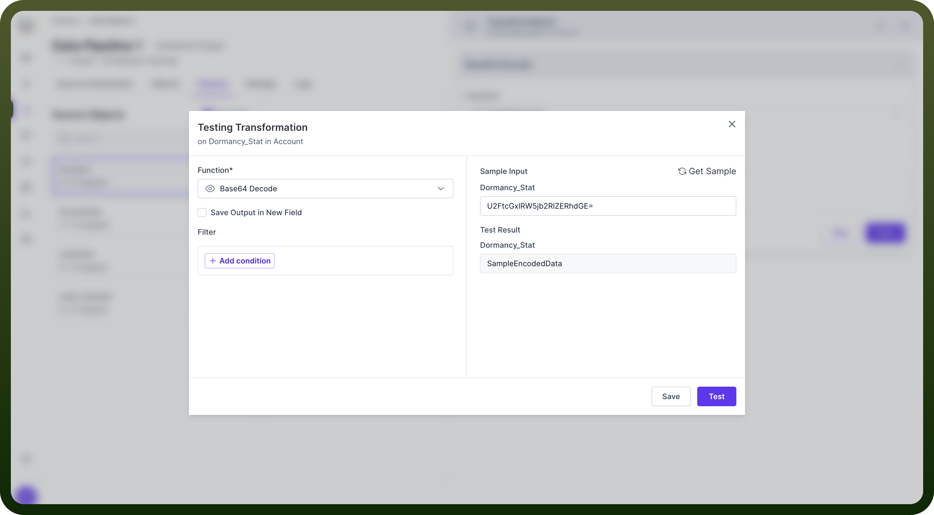
Task: Select the highlighted blurred tab in the background
Action: [x=213, y=84]
